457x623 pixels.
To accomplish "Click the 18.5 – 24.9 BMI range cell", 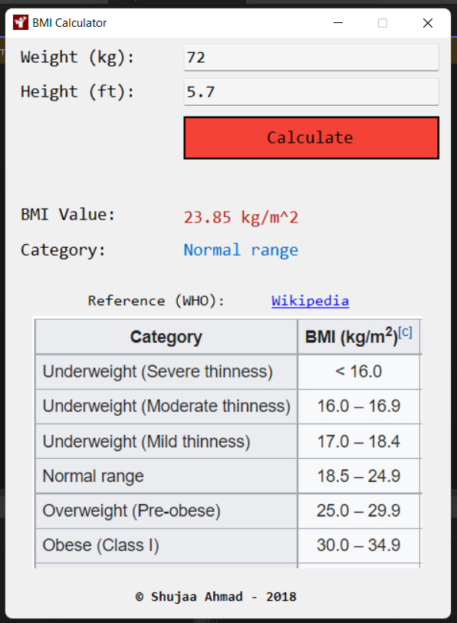I will point(359,476).
